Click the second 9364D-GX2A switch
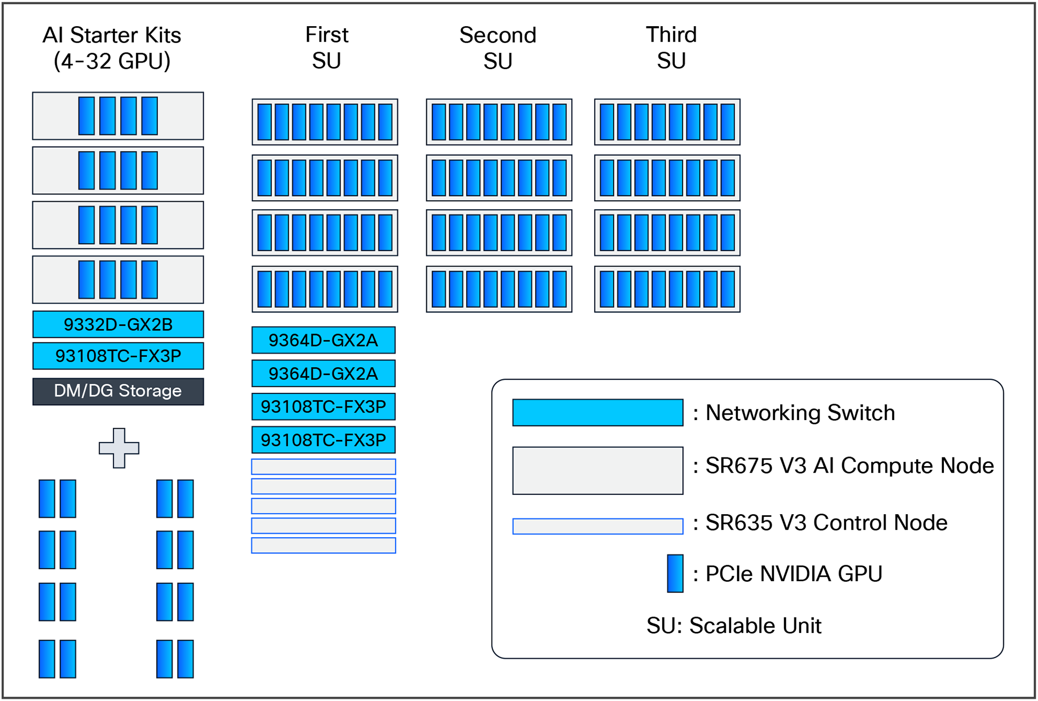 click(322, 372)
